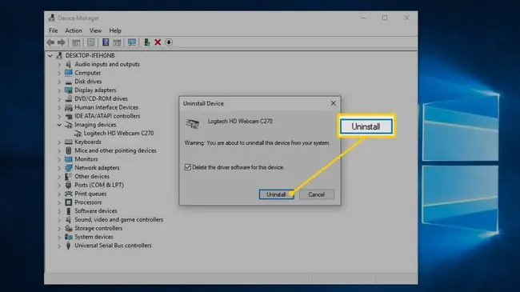
Task: Open the View menu
Action: [95, 30]
